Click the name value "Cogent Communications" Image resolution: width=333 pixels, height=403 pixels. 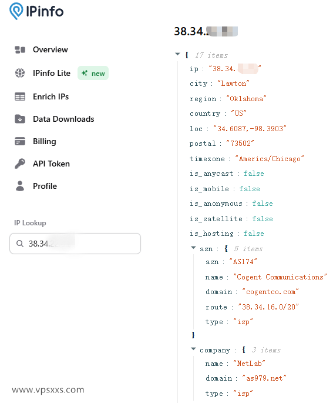click(280, 277)
